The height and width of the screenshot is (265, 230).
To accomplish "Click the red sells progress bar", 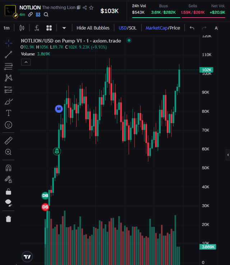I will click(203, 17).
